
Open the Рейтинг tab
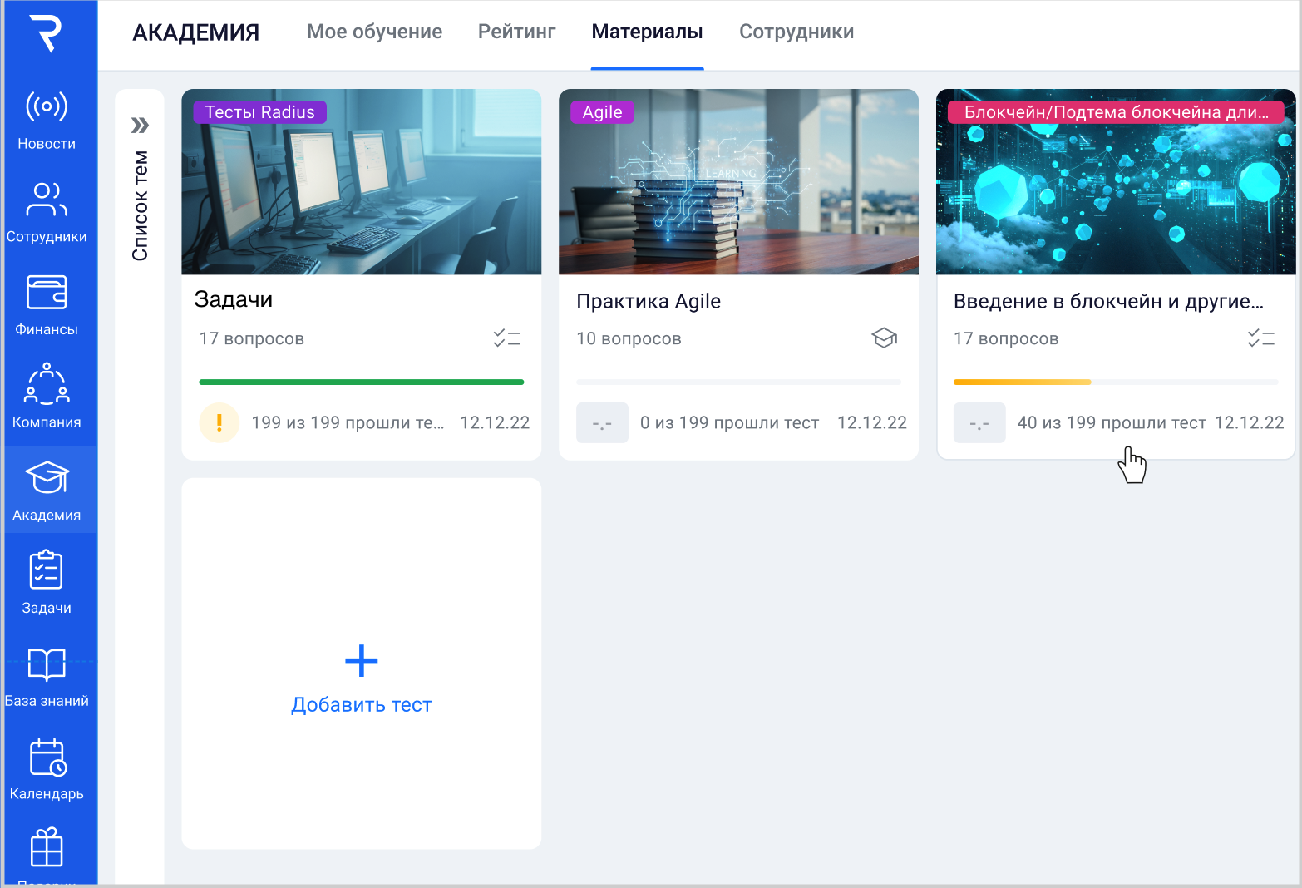coord(516,32)
